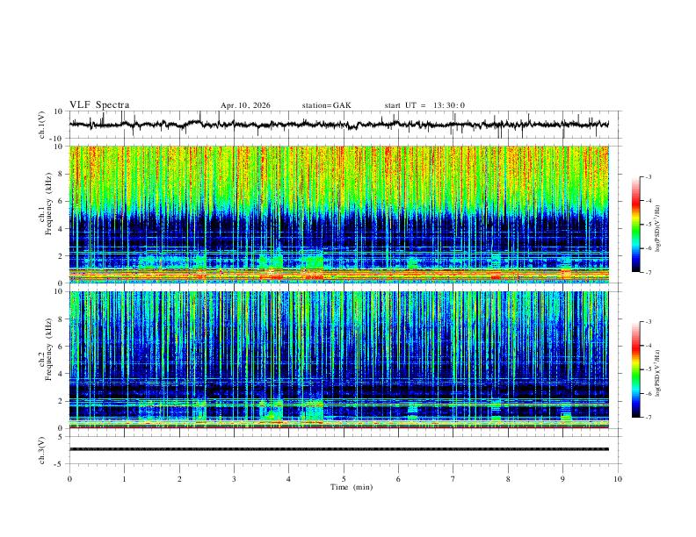Click the ch.1 frequency tick label "4"
This screenshot has height=537, width=696.
tap(61, 229)
